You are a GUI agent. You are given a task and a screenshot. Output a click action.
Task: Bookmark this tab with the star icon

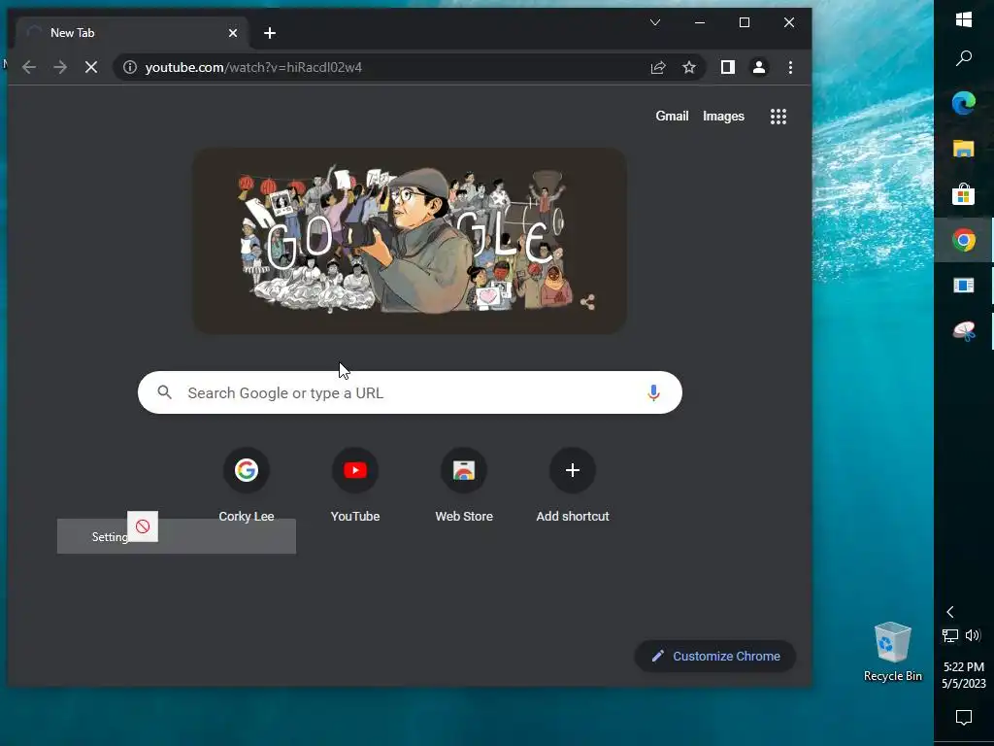coord(689,67)
